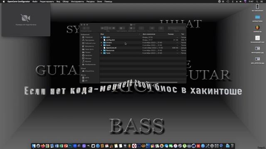Open green uTorrent icon in the Dock
This screenshot has width=266, height=149.
pyautogui.click(x=185, y=146)
